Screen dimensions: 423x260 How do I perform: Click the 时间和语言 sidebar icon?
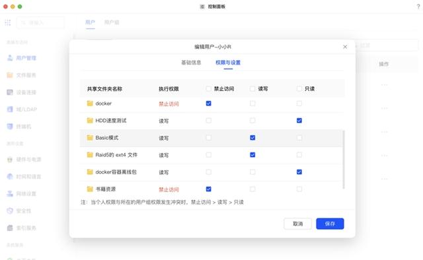coord(10,176)
